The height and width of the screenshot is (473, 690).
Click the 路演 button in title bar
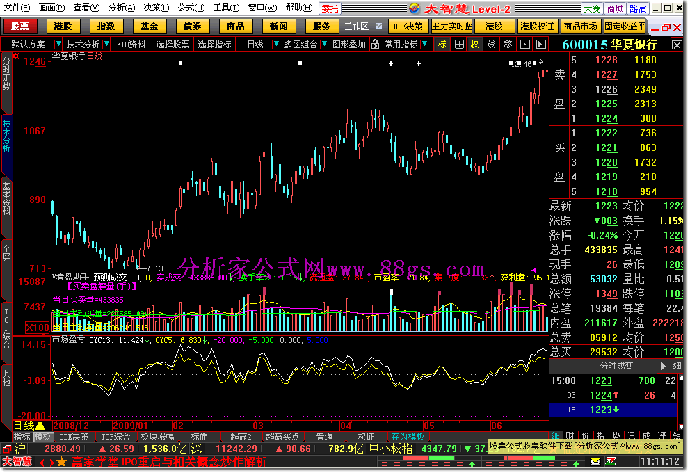point(639,8)
